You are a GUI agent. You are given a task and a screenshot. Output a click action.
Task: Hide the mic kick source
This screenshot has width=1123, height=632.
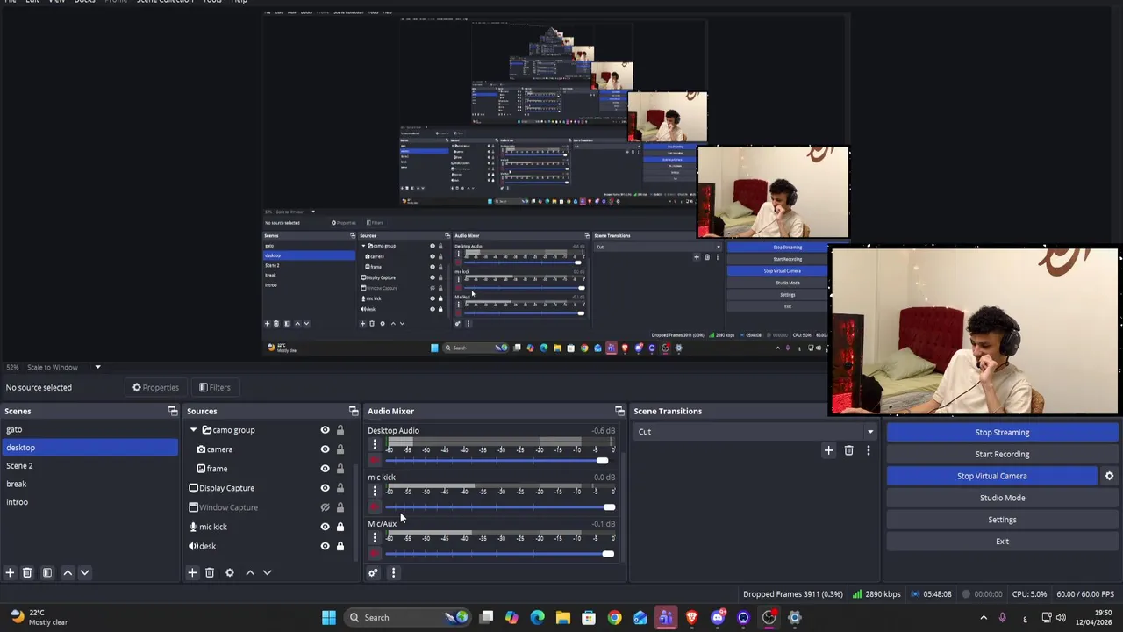325,527
